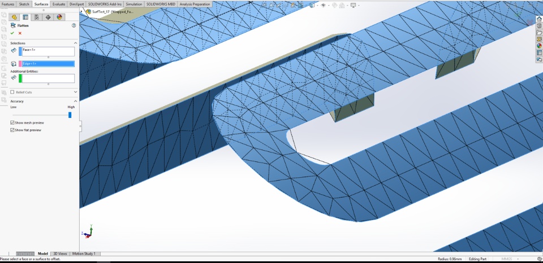Open Apply Scene dropdown arrow

point(347,5)
